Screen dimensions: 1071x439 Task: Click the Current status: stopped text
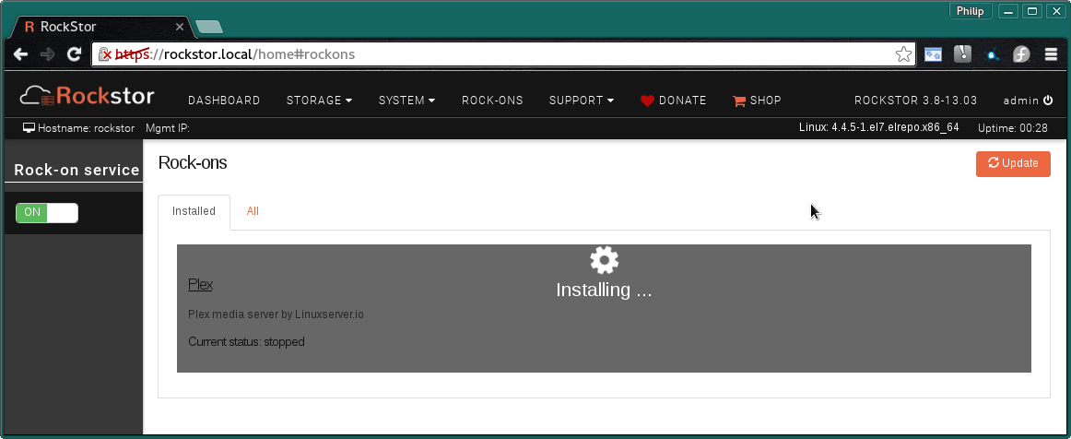coord(247,341)
